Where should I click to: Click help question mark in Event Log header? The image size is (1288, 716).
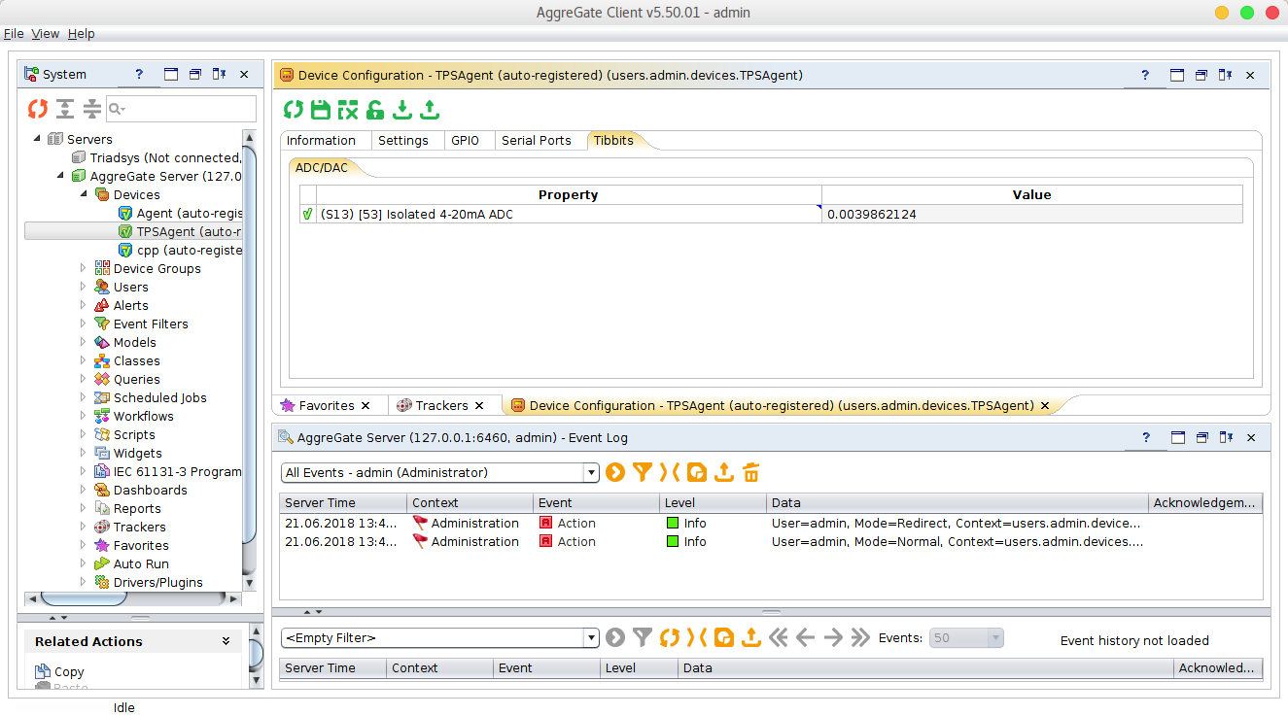click(1145, 437)
